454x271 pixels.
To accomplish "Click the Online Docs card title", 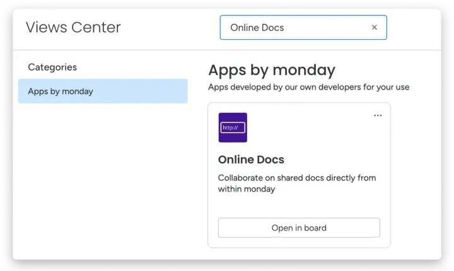I will pos(251,159).
